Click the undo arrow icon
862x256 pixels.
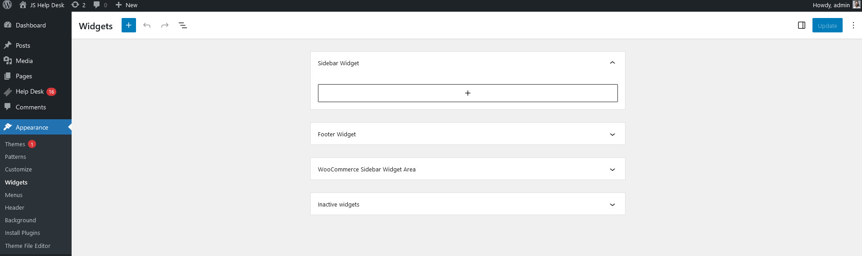(147, 25)
